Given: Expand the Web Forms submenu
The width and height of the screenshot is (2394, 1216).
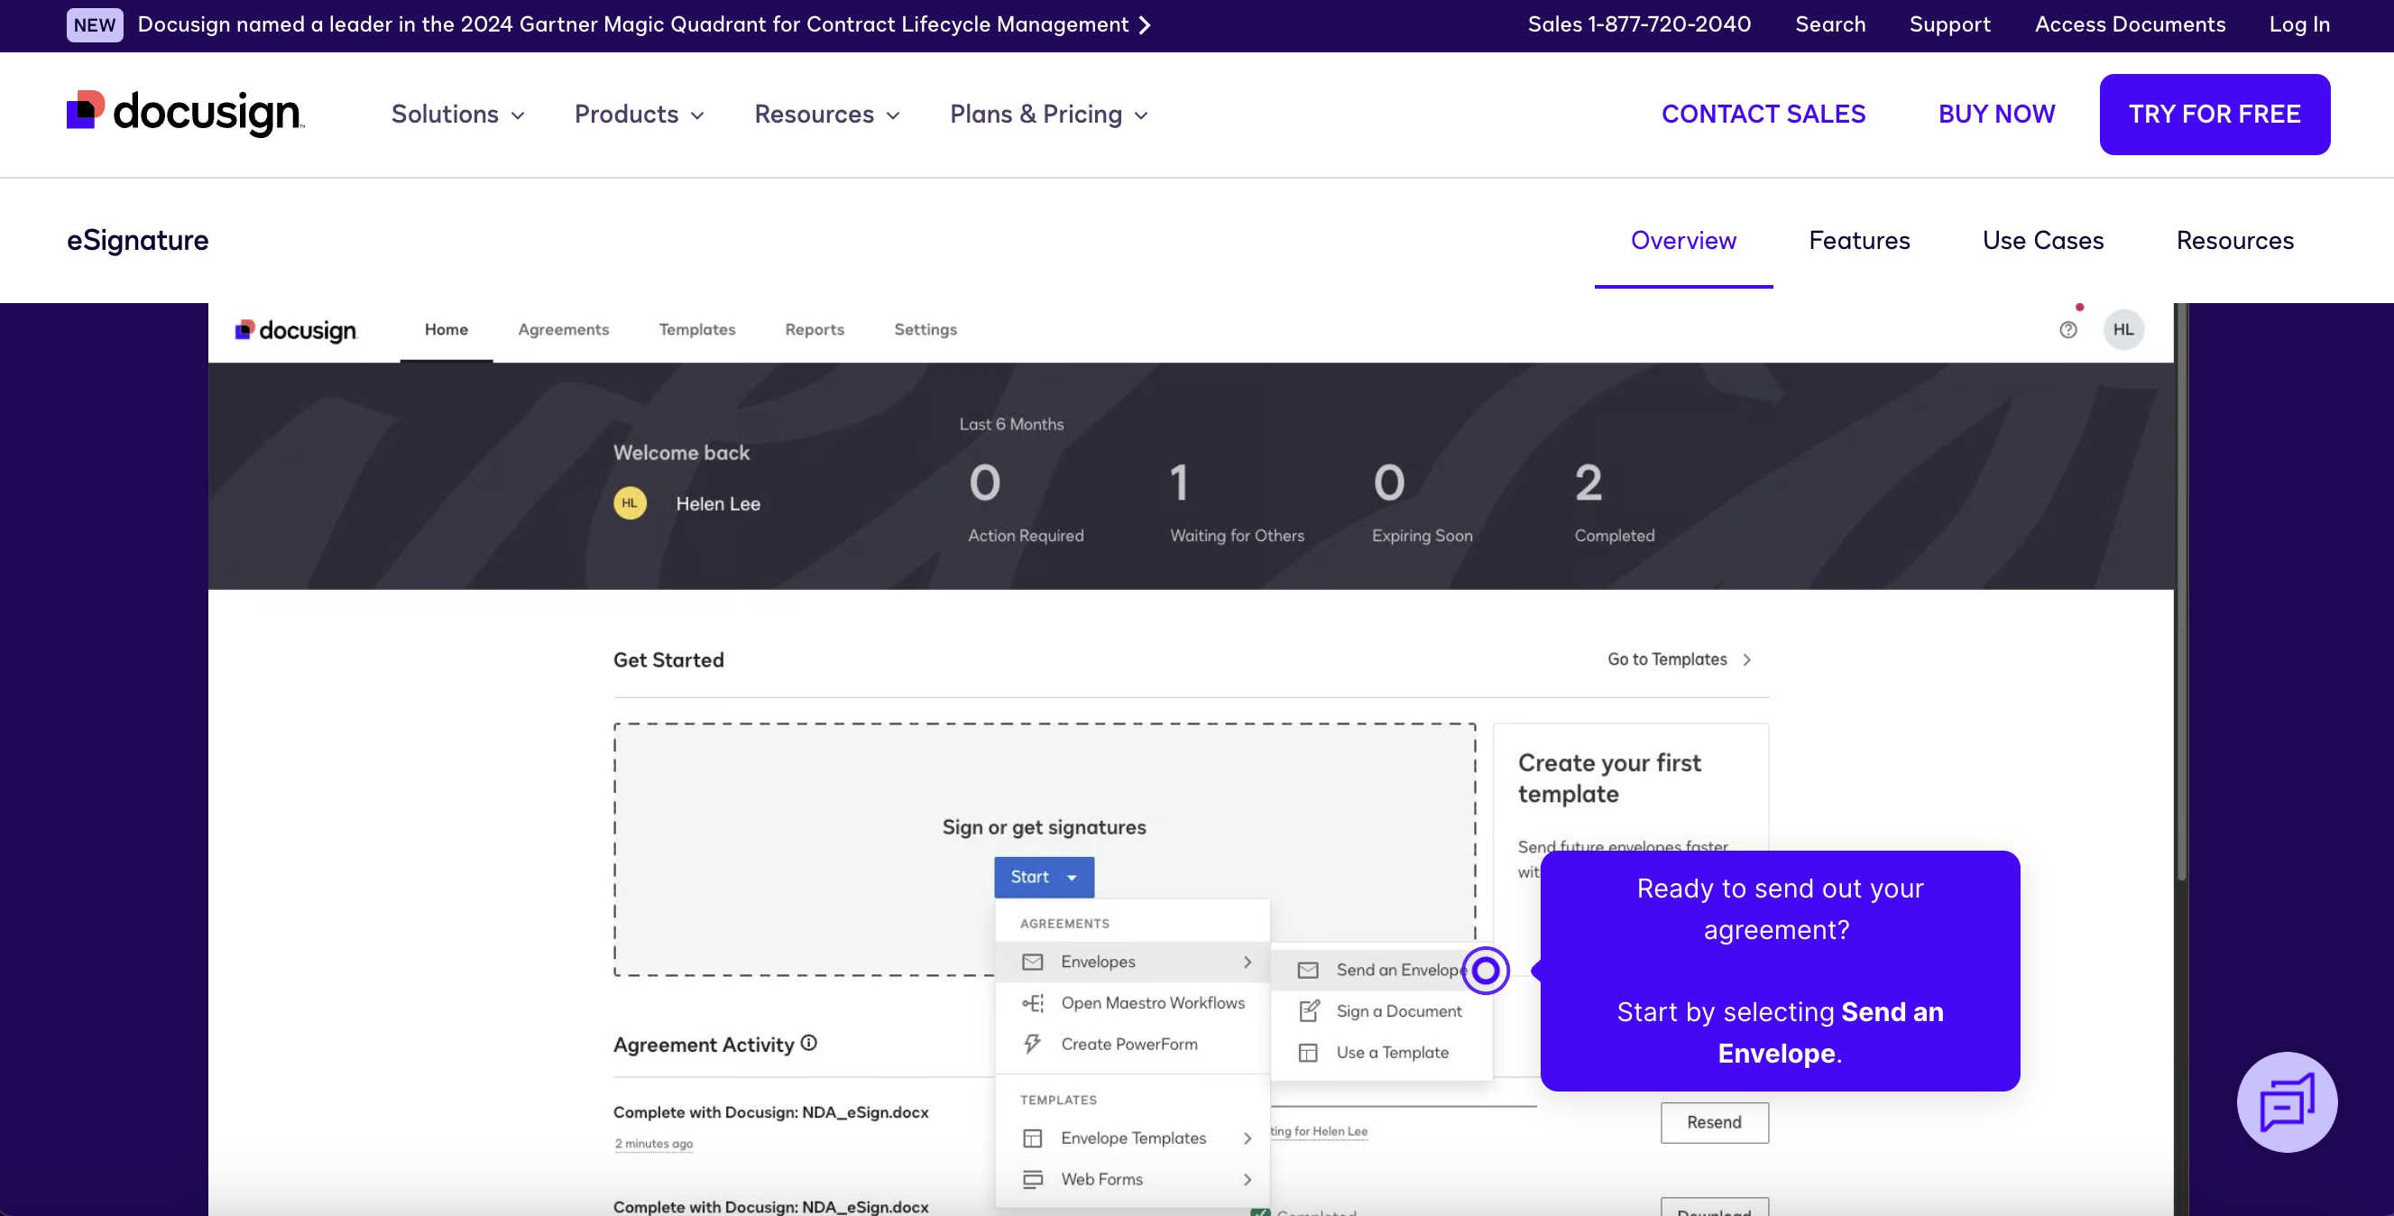Looking at the screenshot, I should click(1248, 1179).
